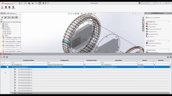The image size is (172, 96).
Task: Toggle eye visibility in the grey highlighted bottom row
Action: click(x=15, y=93)
